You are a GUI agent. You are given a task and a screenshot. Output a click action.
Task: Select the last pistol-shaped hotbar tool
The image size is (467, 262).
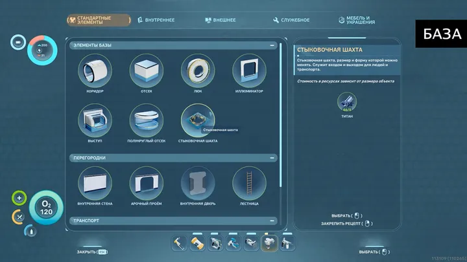coord(287,243)
